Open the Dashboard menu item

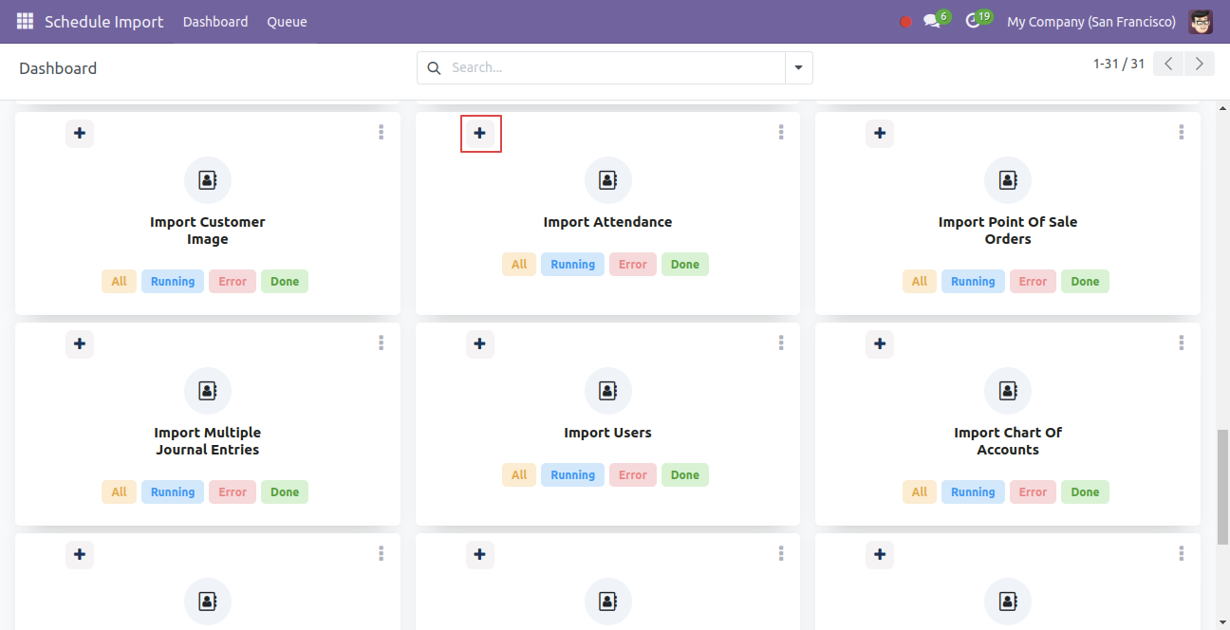coord(215,22)
